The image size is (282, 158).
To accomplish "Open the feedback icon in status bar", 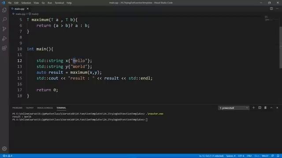I will point(273,156).
